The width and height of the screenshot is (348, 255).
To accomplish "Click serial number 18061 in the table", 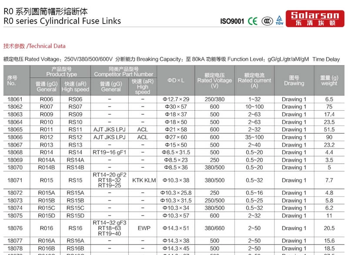I will click(x=15, y=99).
